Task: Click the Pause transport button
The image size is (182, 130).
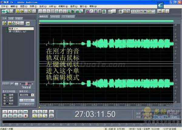Action: click(x=15, y=112)
